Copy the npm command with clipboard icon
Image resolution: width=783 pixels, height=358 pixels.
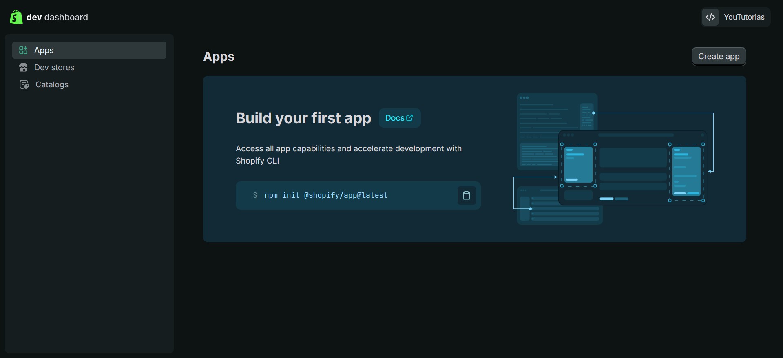pos(467,195)
